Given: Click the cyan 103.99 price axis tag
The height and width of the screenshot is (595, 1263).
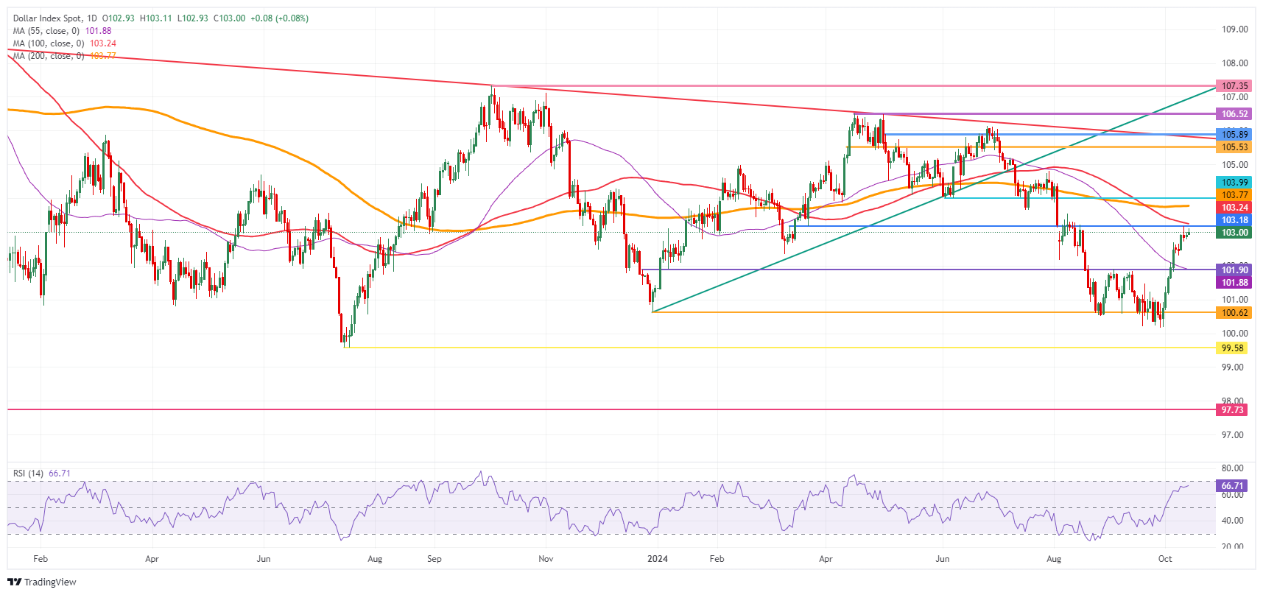Looking at the screenshot, I should click(1234, 183).
